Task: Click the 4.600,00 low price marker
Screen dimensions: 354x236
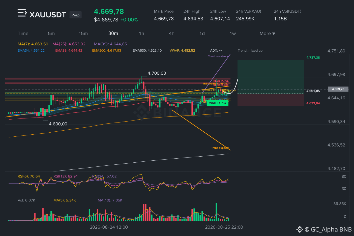Action: tap(58, 124)
